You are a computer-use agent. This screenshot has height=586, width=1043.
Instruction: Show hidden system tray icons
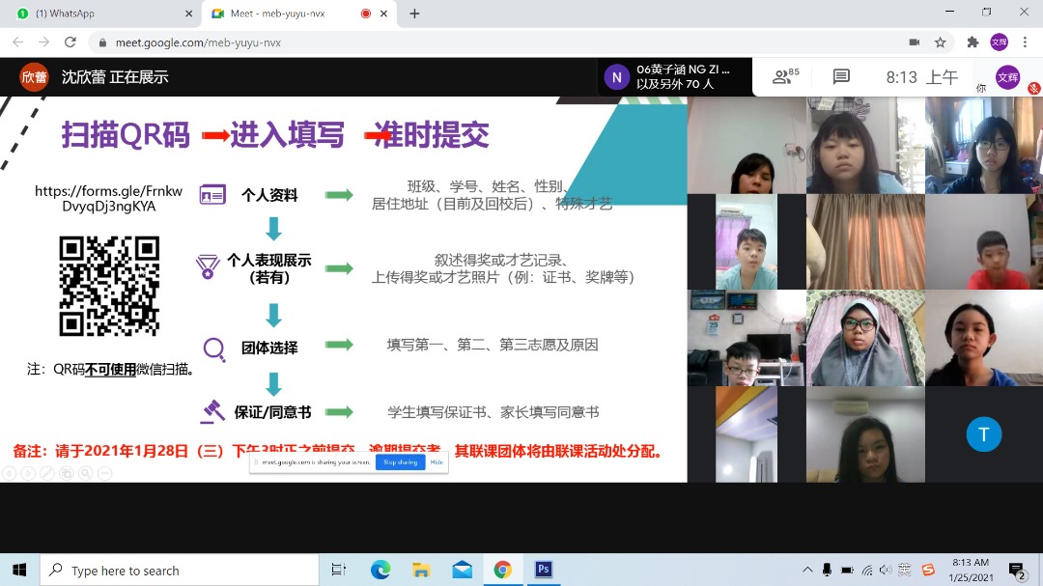[806, 570]
